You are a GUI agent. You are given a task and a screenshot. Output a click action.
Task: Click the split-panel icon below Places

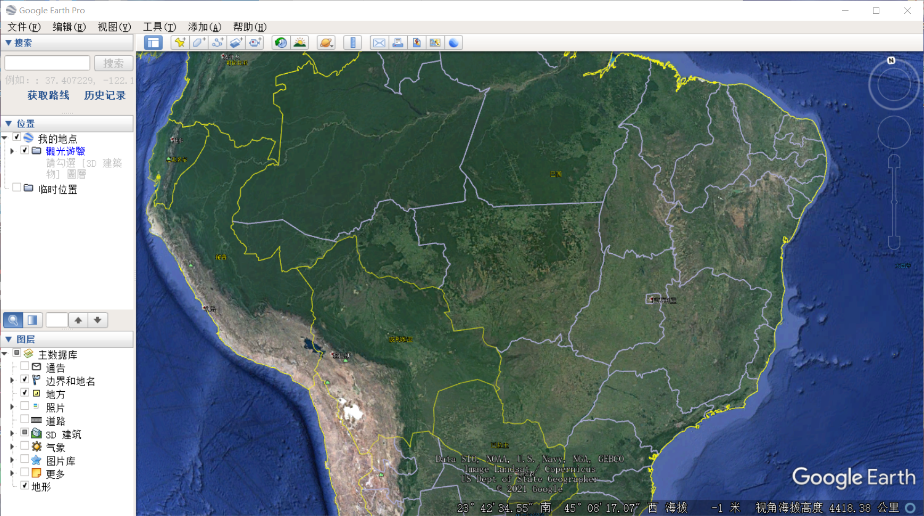click(x=32, y=320)
